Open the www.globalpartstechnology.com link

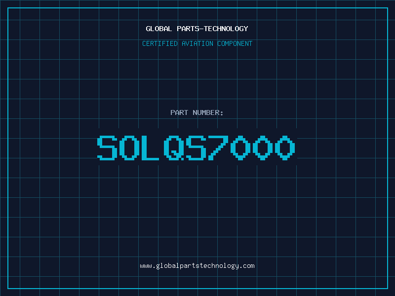(197, 266)
